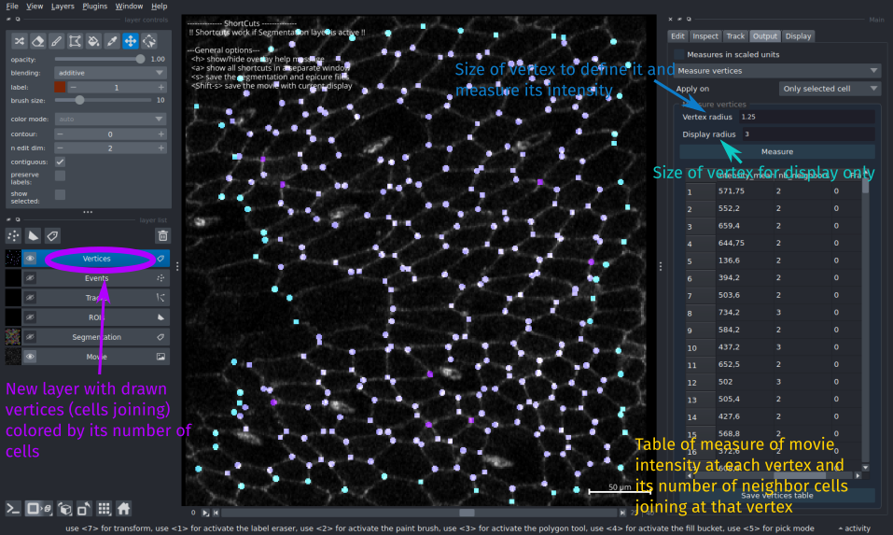The width and height of the screenshot is (893, 535).
Task: Select the pan/zoom move tool
Action: click(131, 41)
